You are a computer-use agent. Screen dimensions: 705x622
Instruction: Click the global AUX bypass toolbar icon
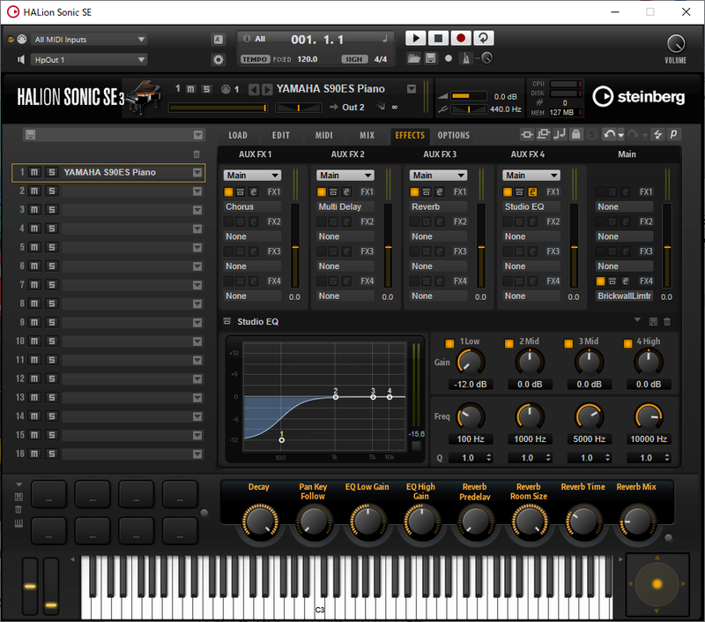coord(543,134)
